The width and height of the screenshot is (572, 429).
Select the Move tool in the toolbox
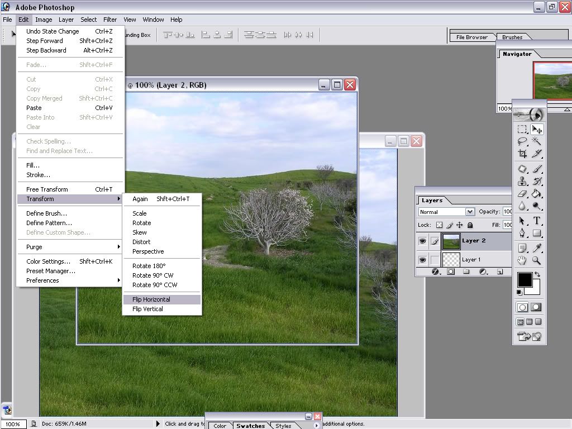[537, 129]
